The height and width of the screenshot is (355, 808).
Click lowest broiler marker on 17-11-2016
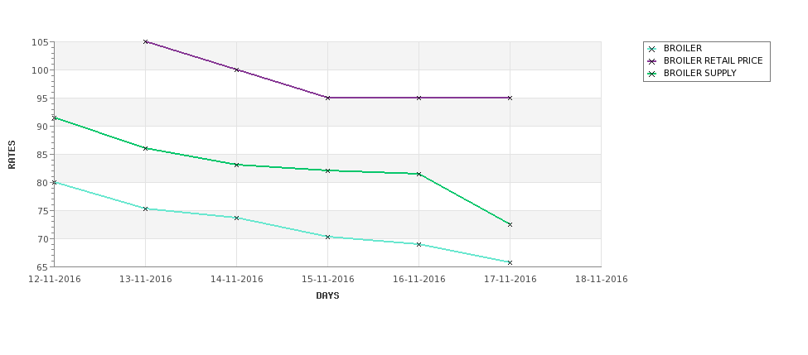tap(510, 262)
